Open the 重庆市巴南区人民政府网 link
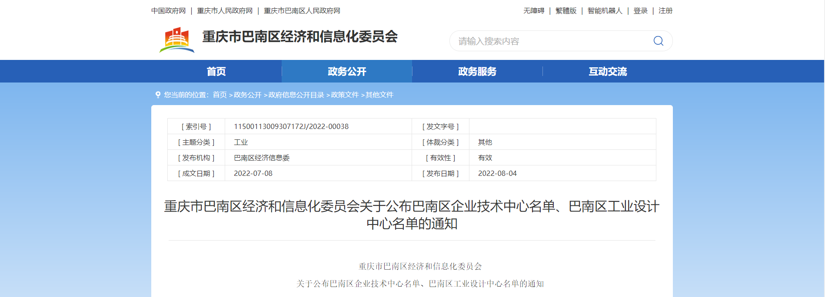825x297 pixels. (x=302, y=11)
